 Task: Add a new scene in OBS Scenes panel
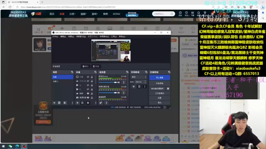click(x=54, y=103)
